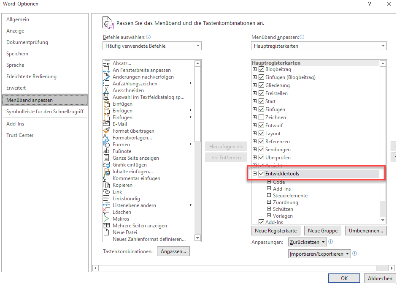
Task: Select the Fußnote icon
Action: point(106,151)
